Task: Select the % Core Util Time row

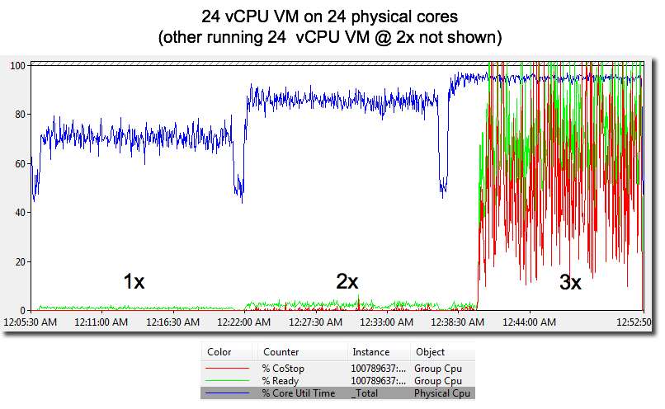Action: coord(337,393)
